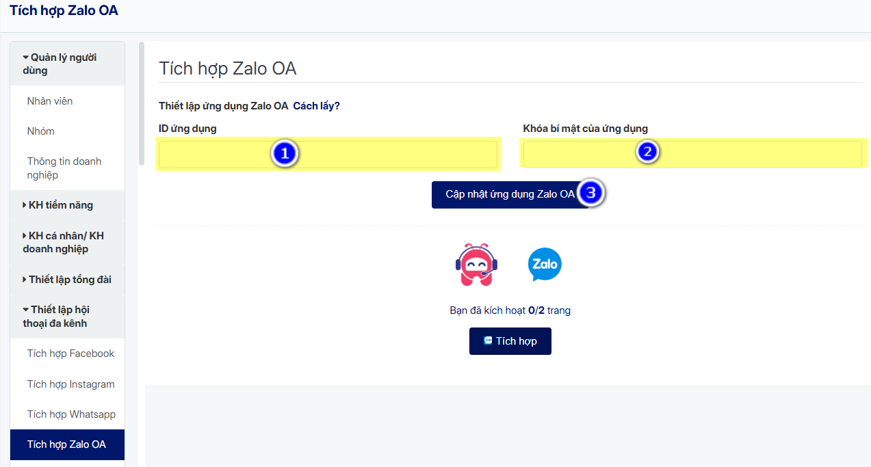Click the sidebar vertical scrollbar
Screen dimensions: 871x467
[x=142, y=103]
